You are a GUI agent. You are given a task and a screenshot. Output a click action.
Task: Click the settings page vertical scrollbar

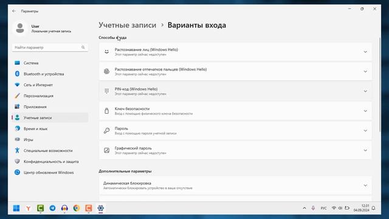click(379, 85)
